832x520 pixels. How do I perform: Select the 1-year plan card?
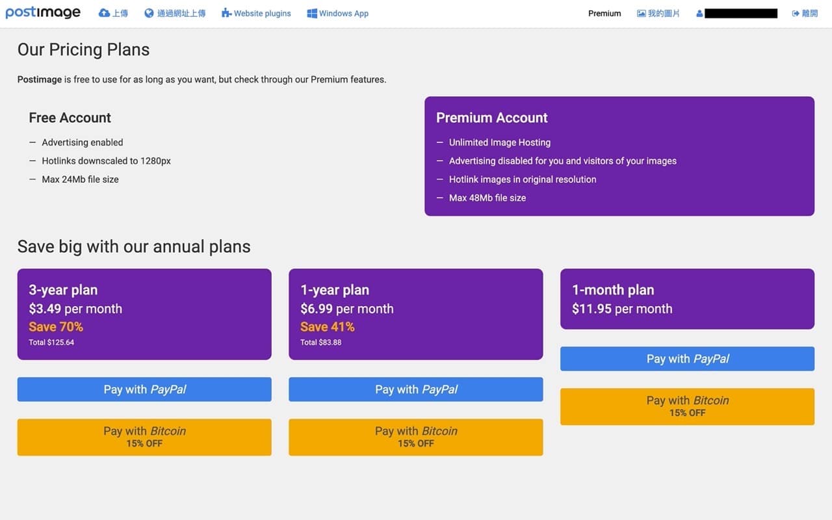click(416, 314)
